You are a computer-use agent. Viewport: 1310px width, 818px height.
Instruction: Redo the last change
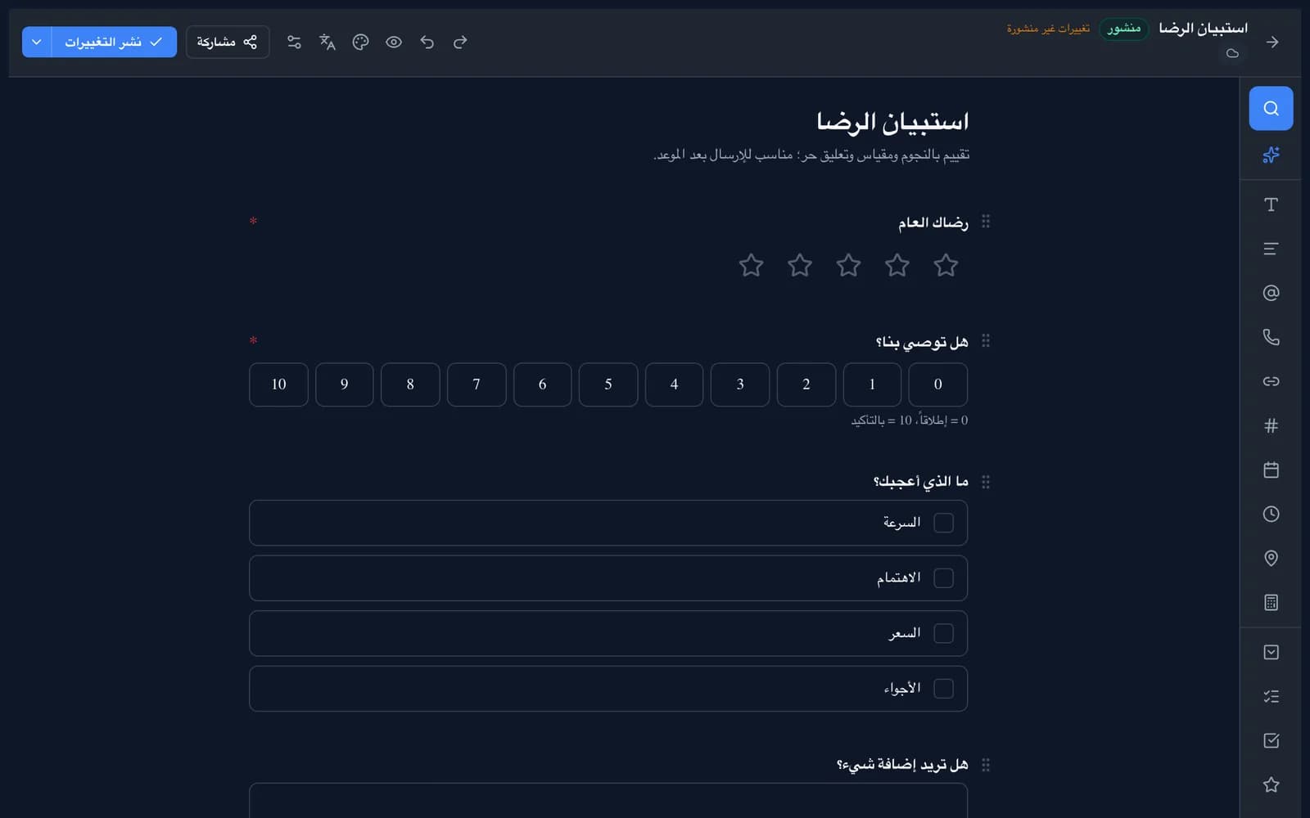pyautogui.click(x=460, y=42)
